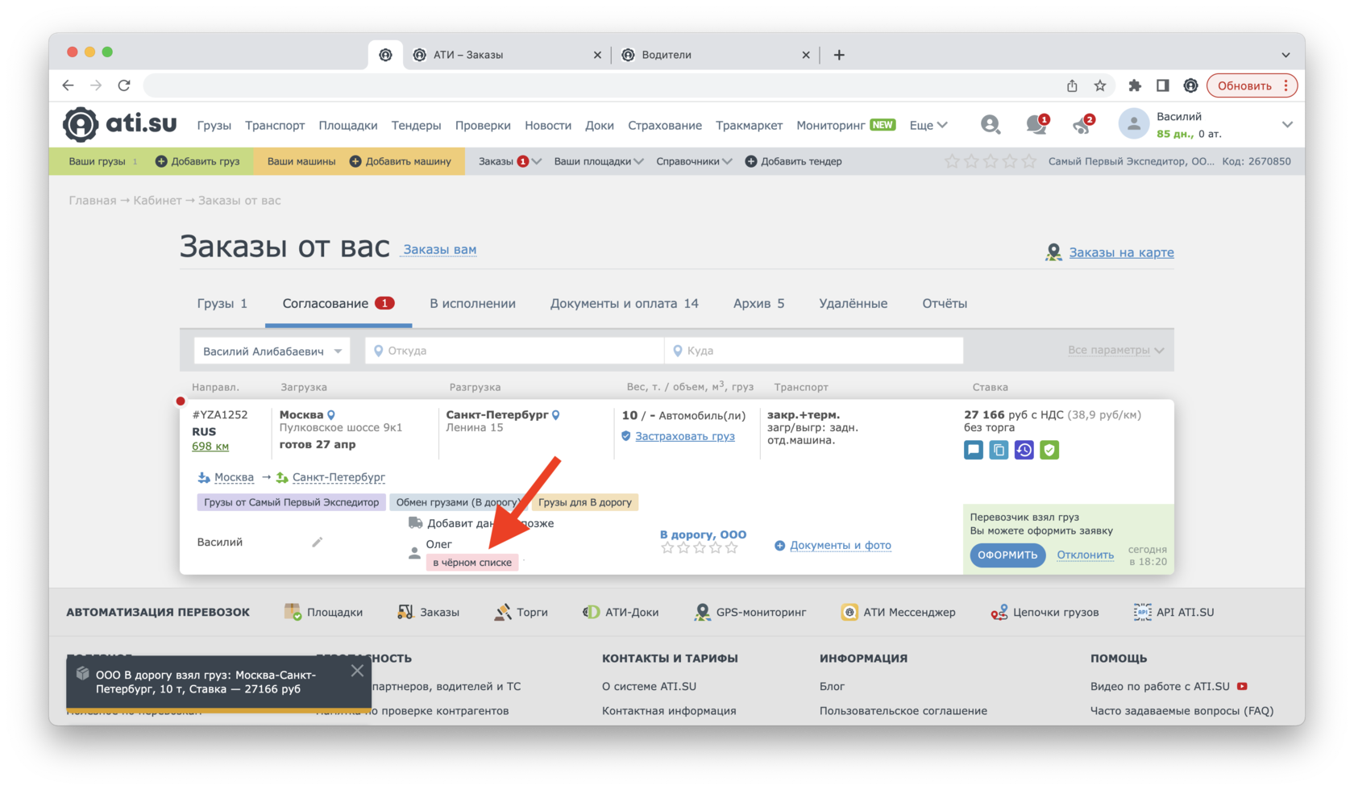Go back in browser history
This screenshot has width=1354, height=790.
click(x=69, y=85)
